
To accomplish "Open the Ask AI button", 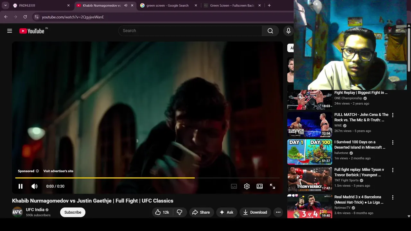I will pyautogui.click(x=226, y=212).
